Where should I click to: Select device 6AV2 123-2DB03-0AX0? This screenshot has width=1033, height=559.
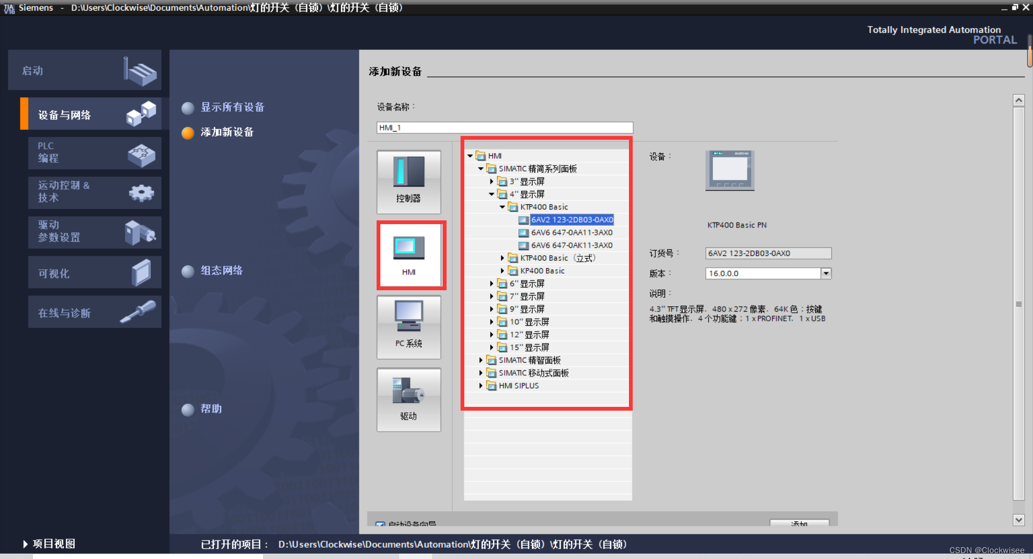coord(572,220)
